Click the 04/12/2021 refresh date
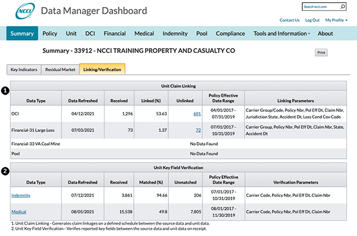The height and width of the screenshot is (236, 357). point(83,114)
